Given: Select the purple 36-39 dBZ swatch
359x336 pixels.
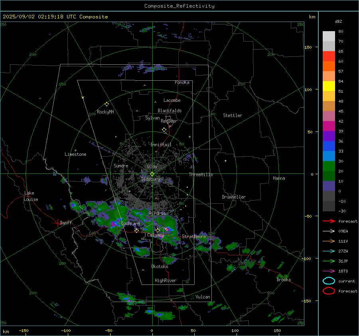Looking at the screenshot, I should (329, 136).
